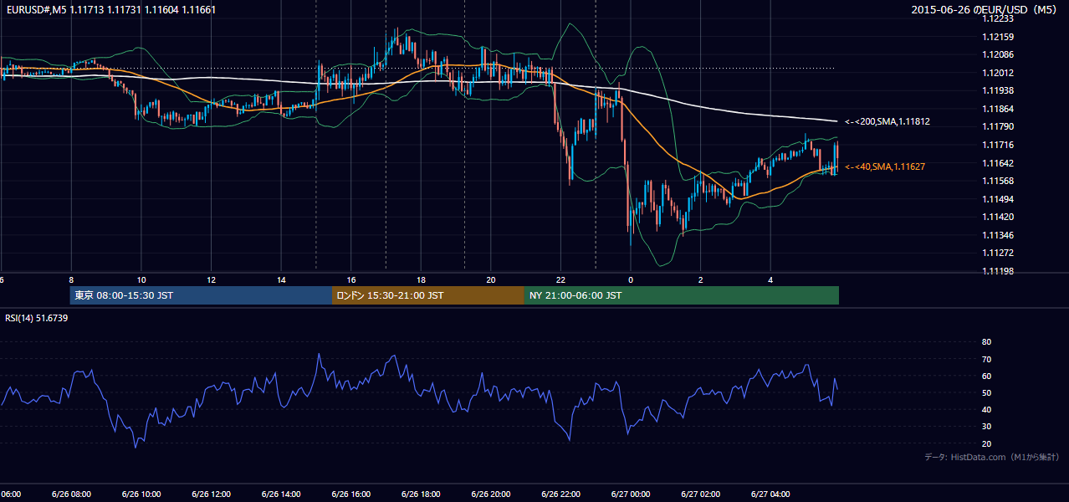
Task: Click the 6/26 22:00 time label
Action: tap(560, 494)
